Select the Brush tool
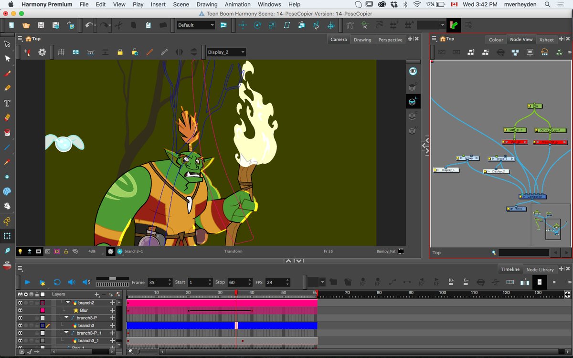Viewport: 573px width, 358px height. point(7,74)
